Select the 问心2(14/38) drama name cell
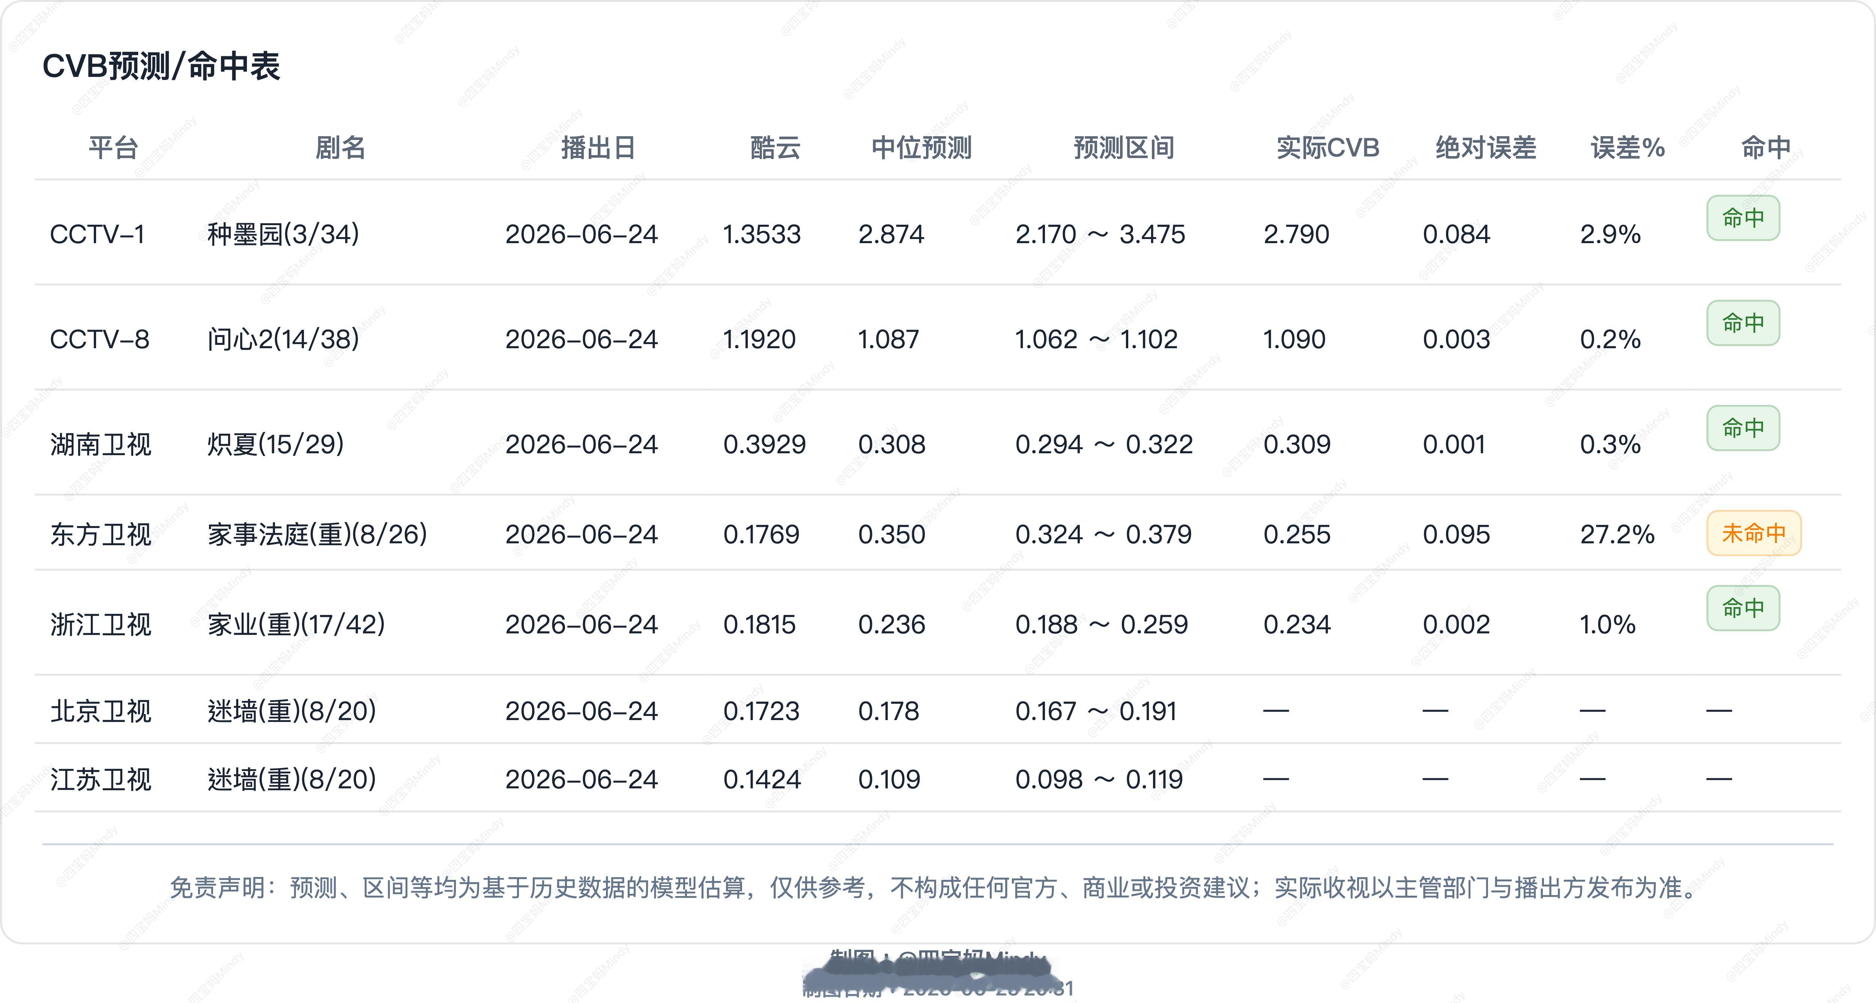 283,340
